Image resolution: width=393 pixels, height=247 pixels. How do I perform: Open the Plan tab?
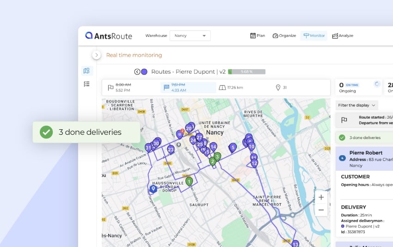(x=258, y=36)
